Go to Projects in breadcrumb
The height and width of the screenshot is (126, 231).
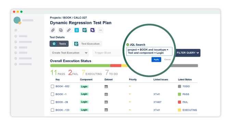[55, 18]
